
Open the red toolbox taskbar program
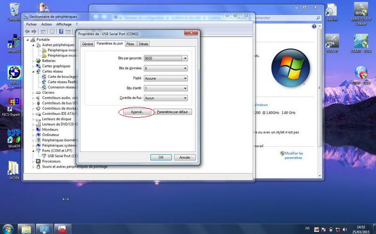[63, 229]
